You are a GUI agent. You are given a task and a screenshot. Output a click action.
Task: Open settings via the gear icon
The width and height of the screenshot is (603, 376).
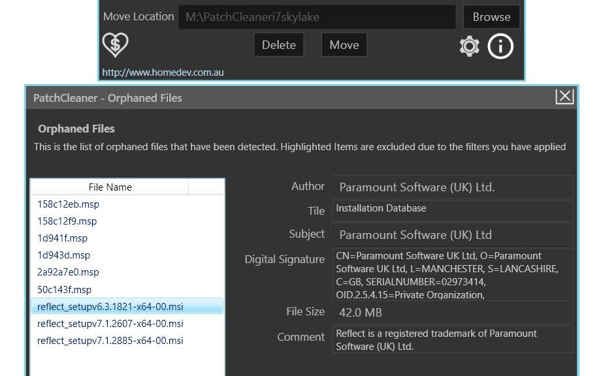(x=469, y=47)
